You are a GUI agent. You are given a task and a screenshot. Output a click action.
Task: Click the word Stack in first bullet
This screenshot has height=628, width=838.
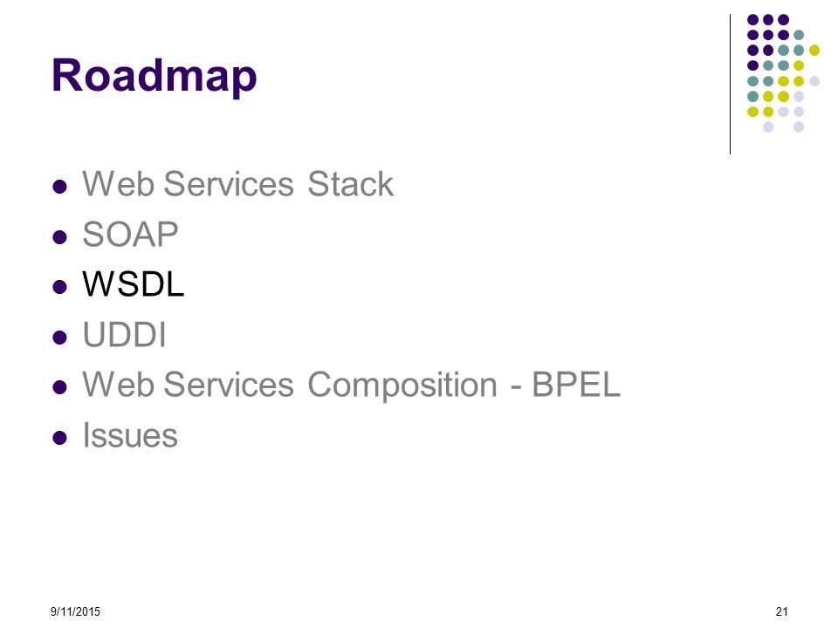click(x=351, y=184)
